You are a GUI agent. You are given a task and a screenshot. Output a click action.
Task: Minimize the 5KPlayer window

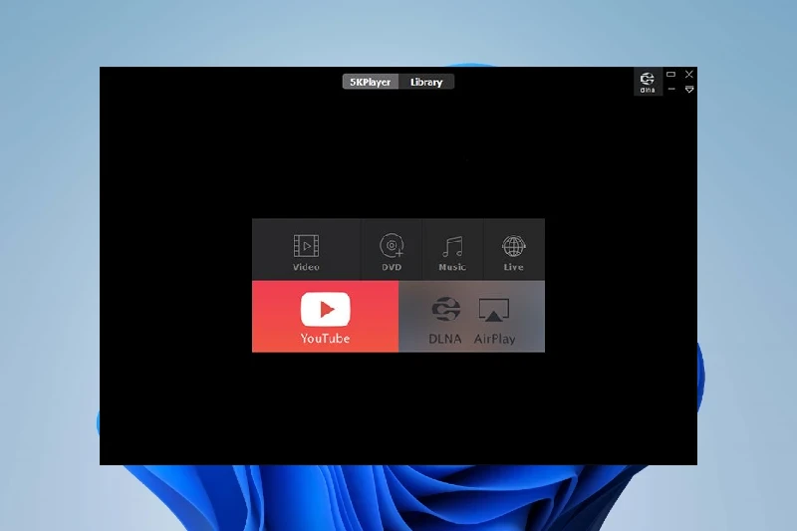click(671, 90)
